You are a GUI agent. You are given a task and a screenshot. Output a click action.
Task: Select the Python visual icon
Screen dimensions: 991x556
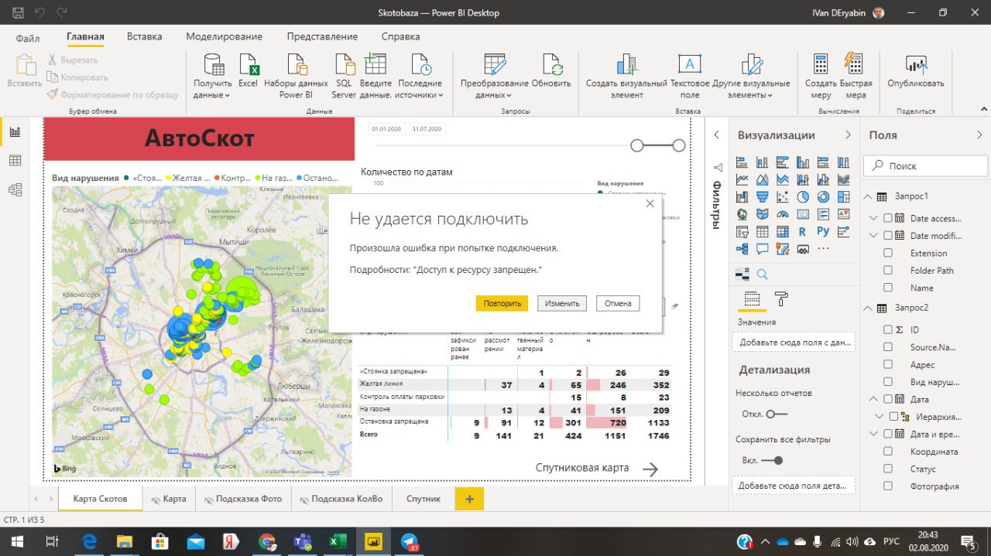click(x=823, y=231)
